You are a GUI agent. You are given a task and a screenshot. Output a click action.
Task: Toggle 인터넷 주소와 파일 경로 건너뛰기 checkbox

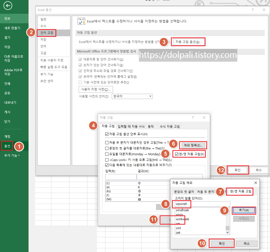tap(80, 71)
